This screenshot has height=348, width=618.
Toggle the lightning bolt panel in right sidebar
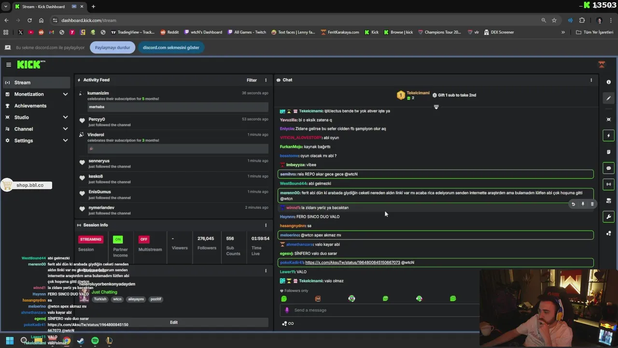pos(608,136)
